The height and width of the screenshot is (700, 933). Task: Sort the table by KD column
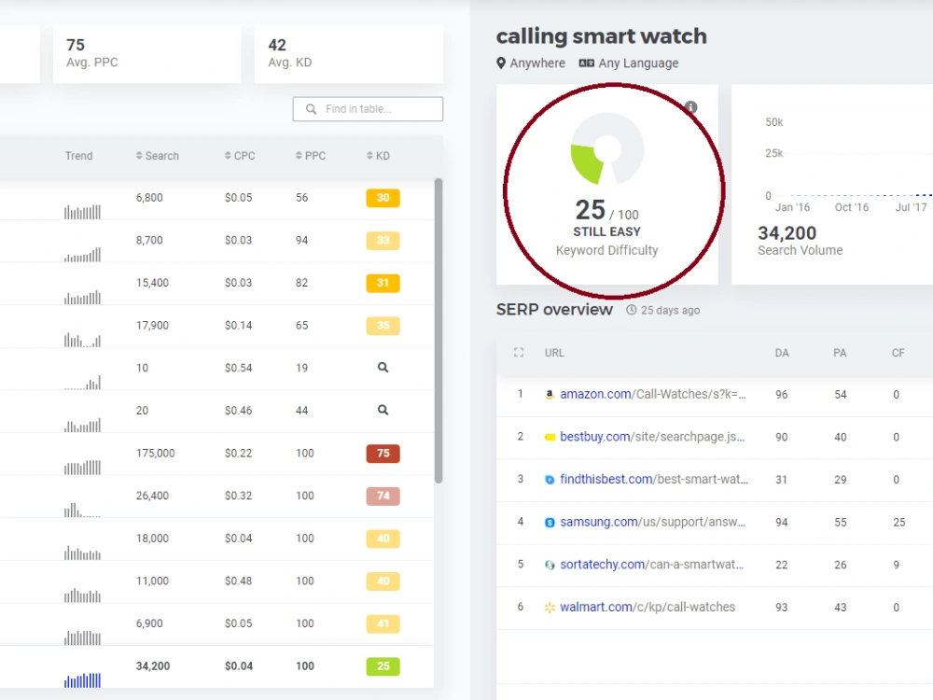[x=378, y=156]
